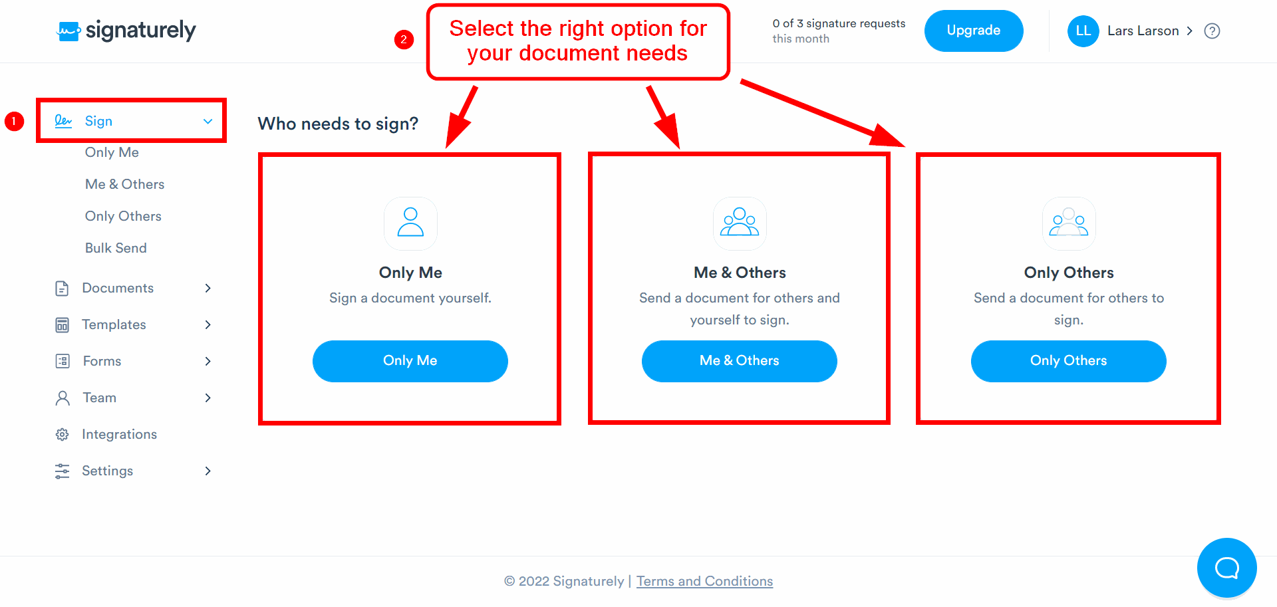Click the Templates grid icon
The image size is (1277, 607).
click(63, 324)
